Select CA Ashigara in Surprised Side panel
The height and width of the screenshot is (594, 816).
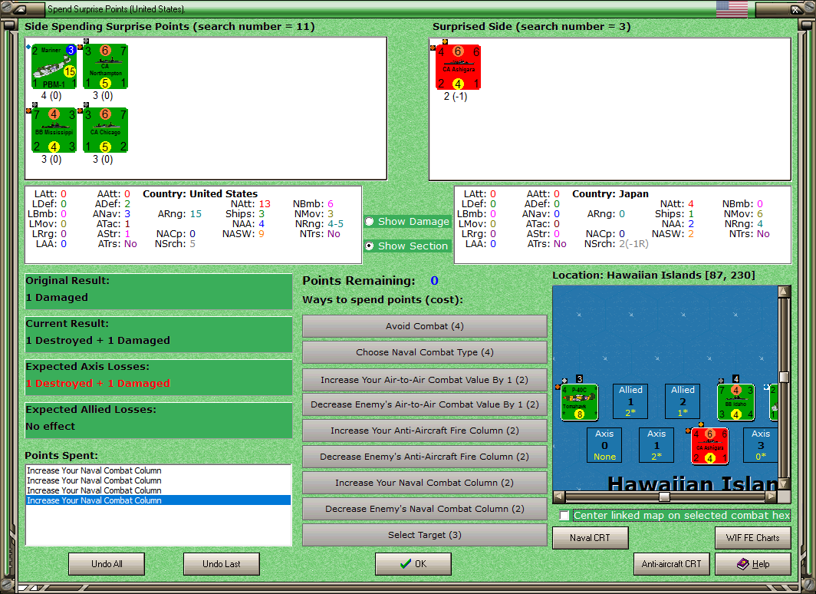[x=458, y=68]
